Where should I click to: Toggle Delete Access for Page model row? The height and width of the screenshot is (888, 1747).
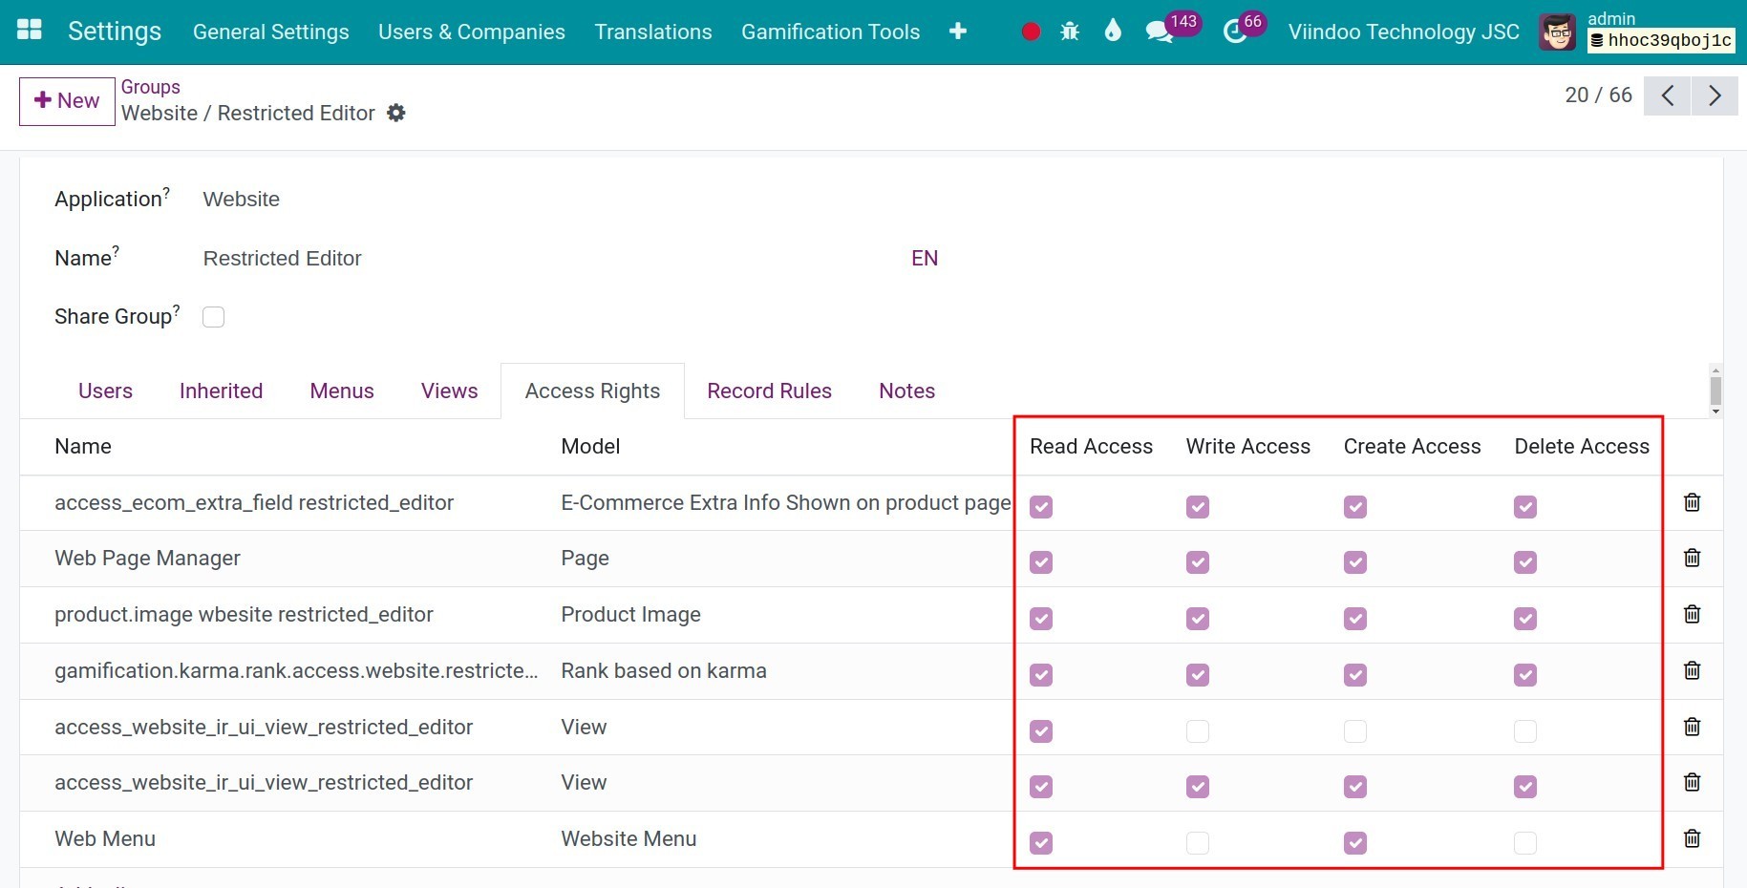1525,562
